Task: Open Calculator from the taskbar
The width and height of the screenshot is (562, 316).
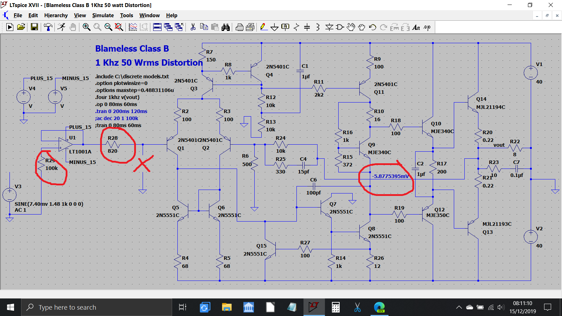Action: 336,307
